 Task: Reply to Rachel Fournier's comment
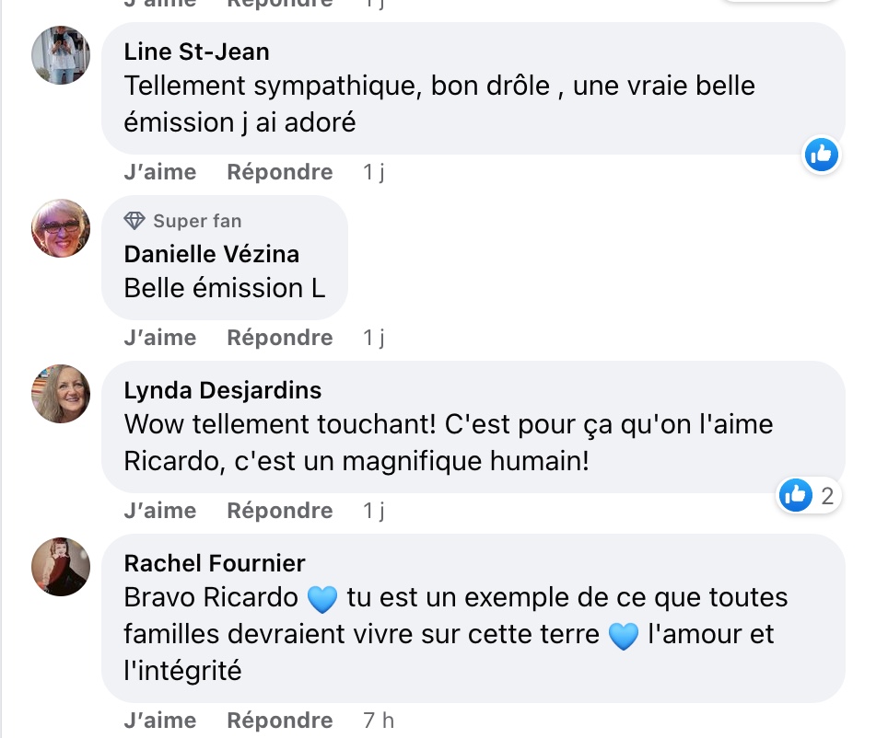(x=280, y=721)
